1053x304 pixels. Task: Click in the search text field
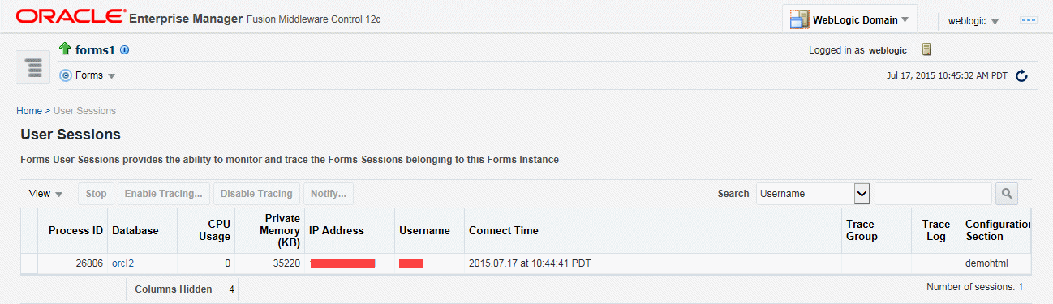tap(933, 194)
